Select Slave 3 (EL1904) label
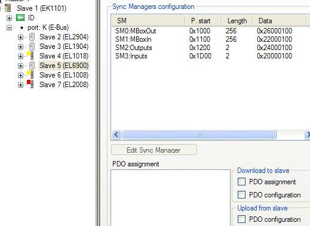 pos(64,47)
